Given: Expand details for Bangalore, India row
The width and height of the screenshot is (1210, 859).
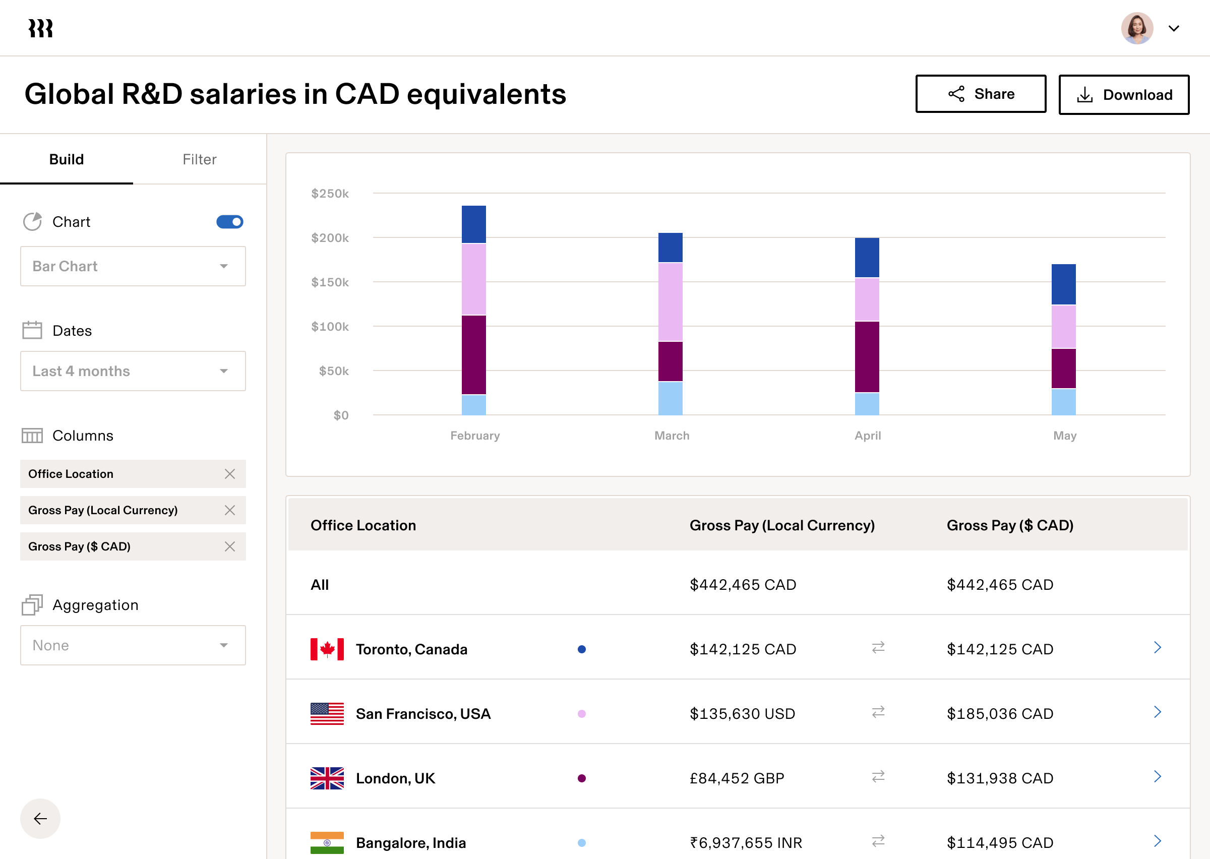Looking at the screenshot, I should coord(1158,841).
